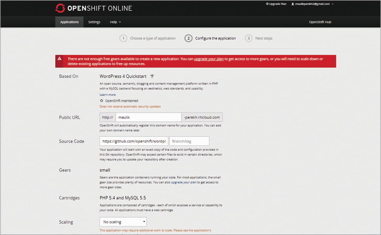Click the Branch/tag input field
This screenshot has height=235, width=381.
coord(189,141)
